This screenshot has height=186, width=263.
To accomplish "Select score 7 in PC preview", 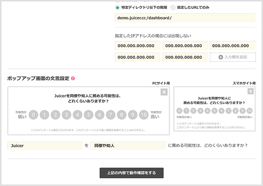I will click(111, 115).
